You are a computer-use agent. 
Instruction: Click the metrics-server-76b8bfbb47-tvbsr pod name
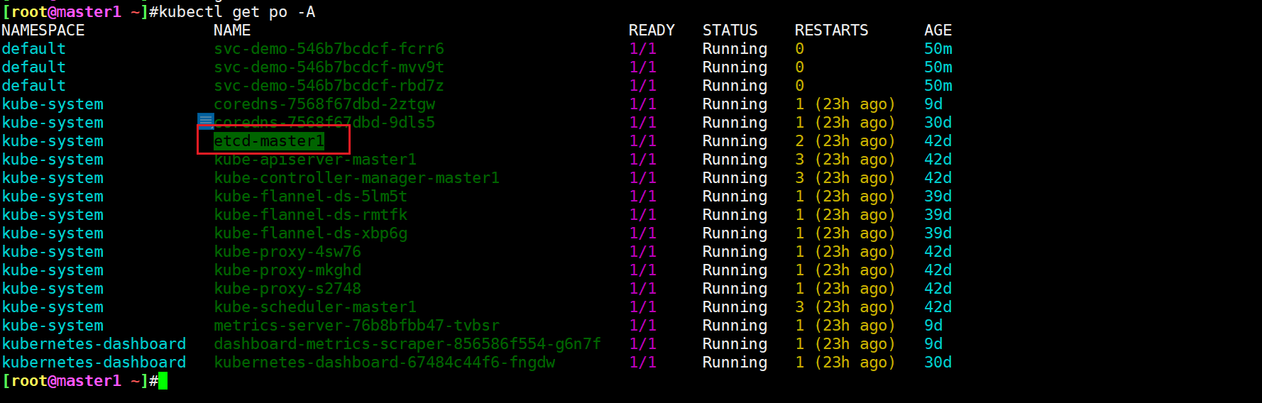coord(356,326)
